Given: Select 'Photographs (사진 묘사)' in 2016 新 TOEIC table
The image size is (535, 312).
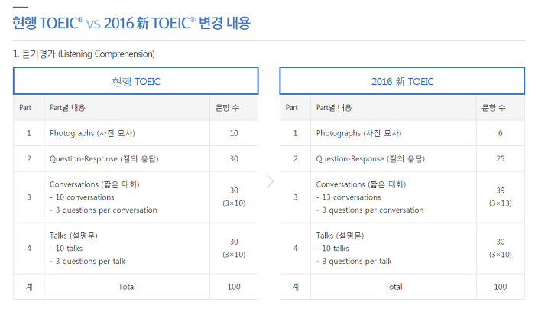Looking at the screenshot, I should (359, 133).
